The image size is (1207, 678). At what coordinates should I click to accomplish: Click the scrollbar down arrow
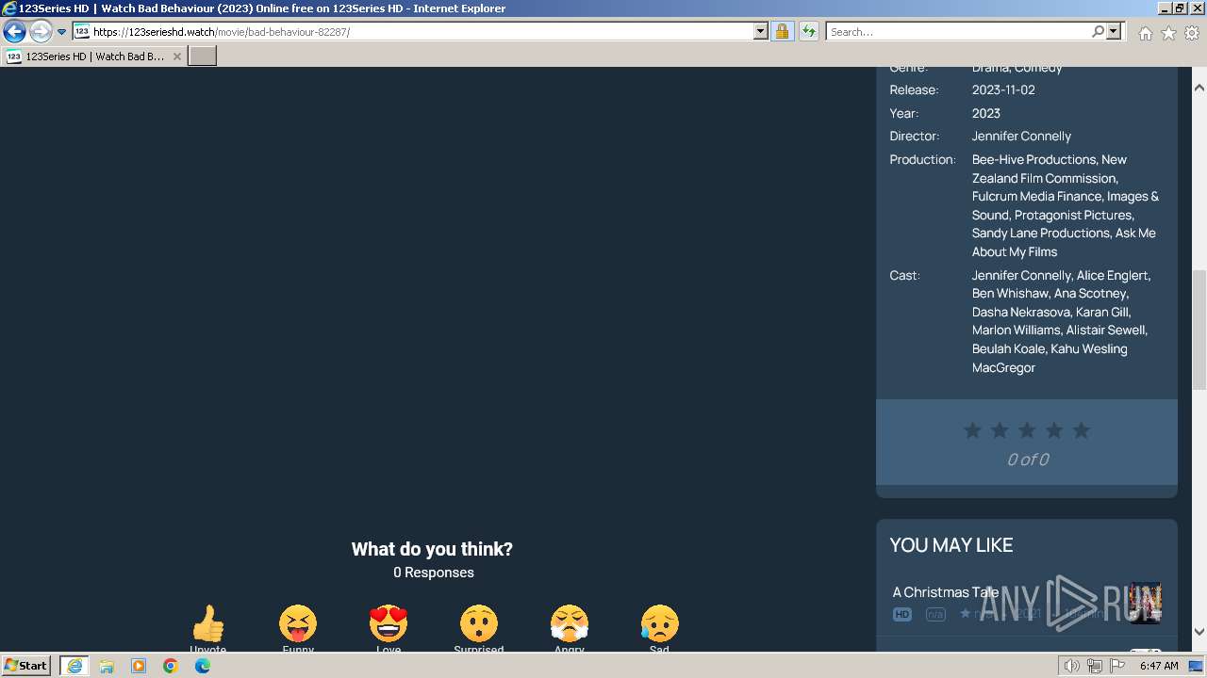coord(1199,632)
